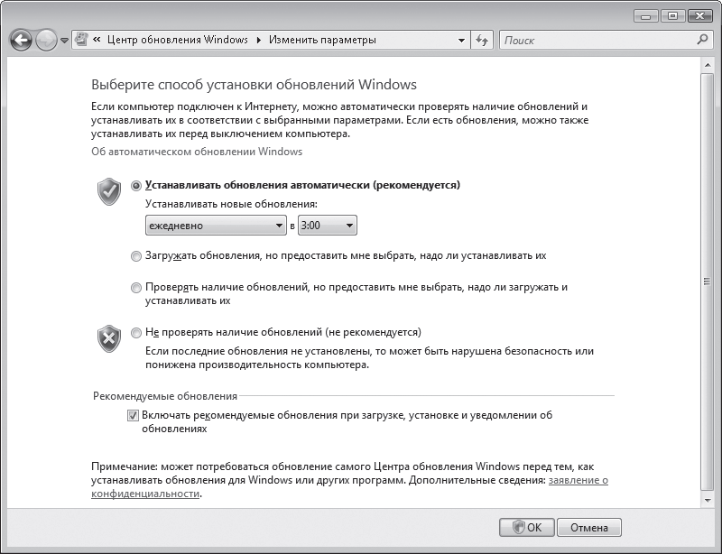
Task: Click the refresh icon next to address bar
Action: pyautogui.click(x=482, y=40)
